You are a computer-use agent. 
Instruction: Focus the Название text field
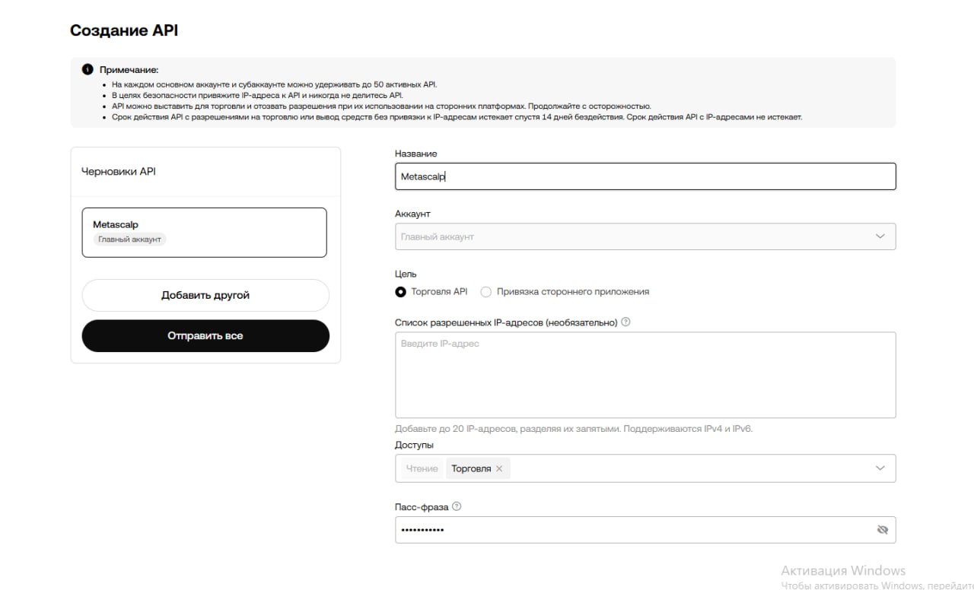point(645,176)
